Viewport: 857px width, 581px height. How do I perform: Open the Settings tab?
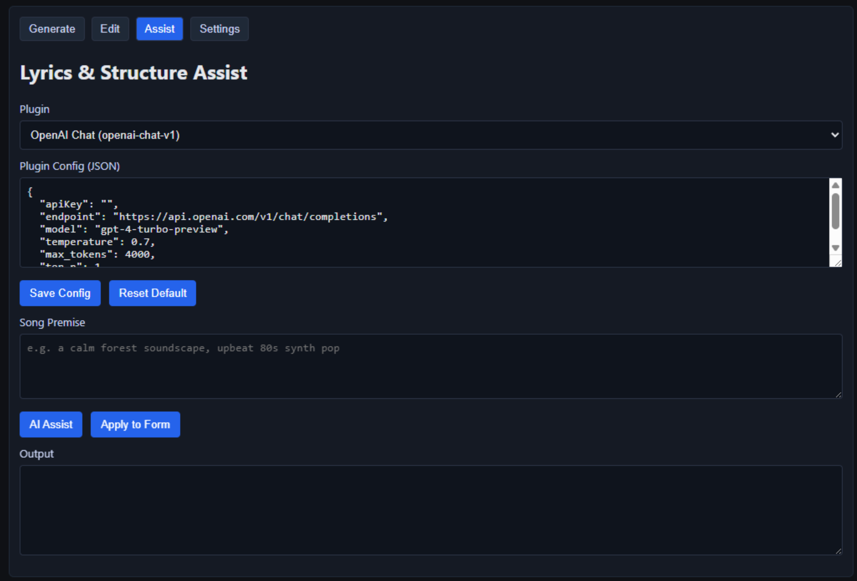point(219,29)
